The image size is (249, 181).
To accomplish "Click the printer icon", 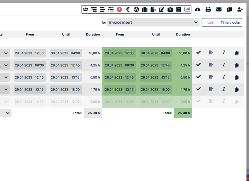I will 208,10.
